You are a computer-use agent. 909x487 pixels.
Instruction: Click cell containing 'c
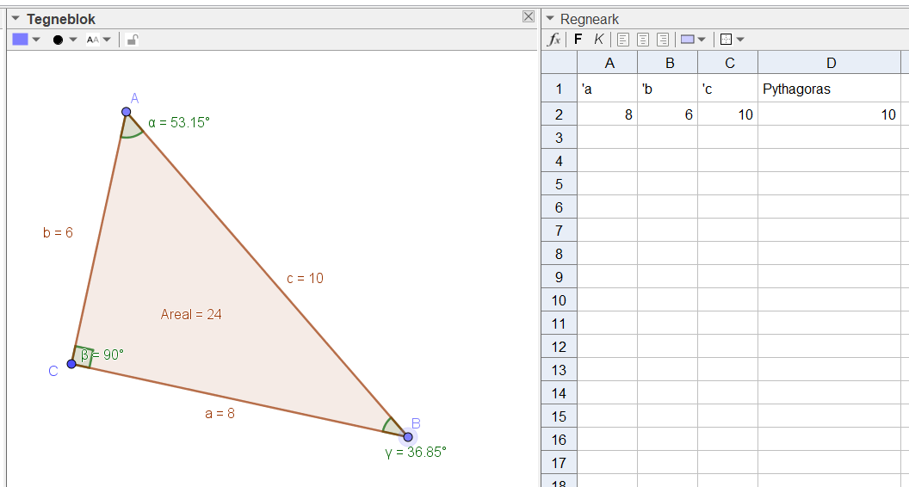tap(728, 89)
